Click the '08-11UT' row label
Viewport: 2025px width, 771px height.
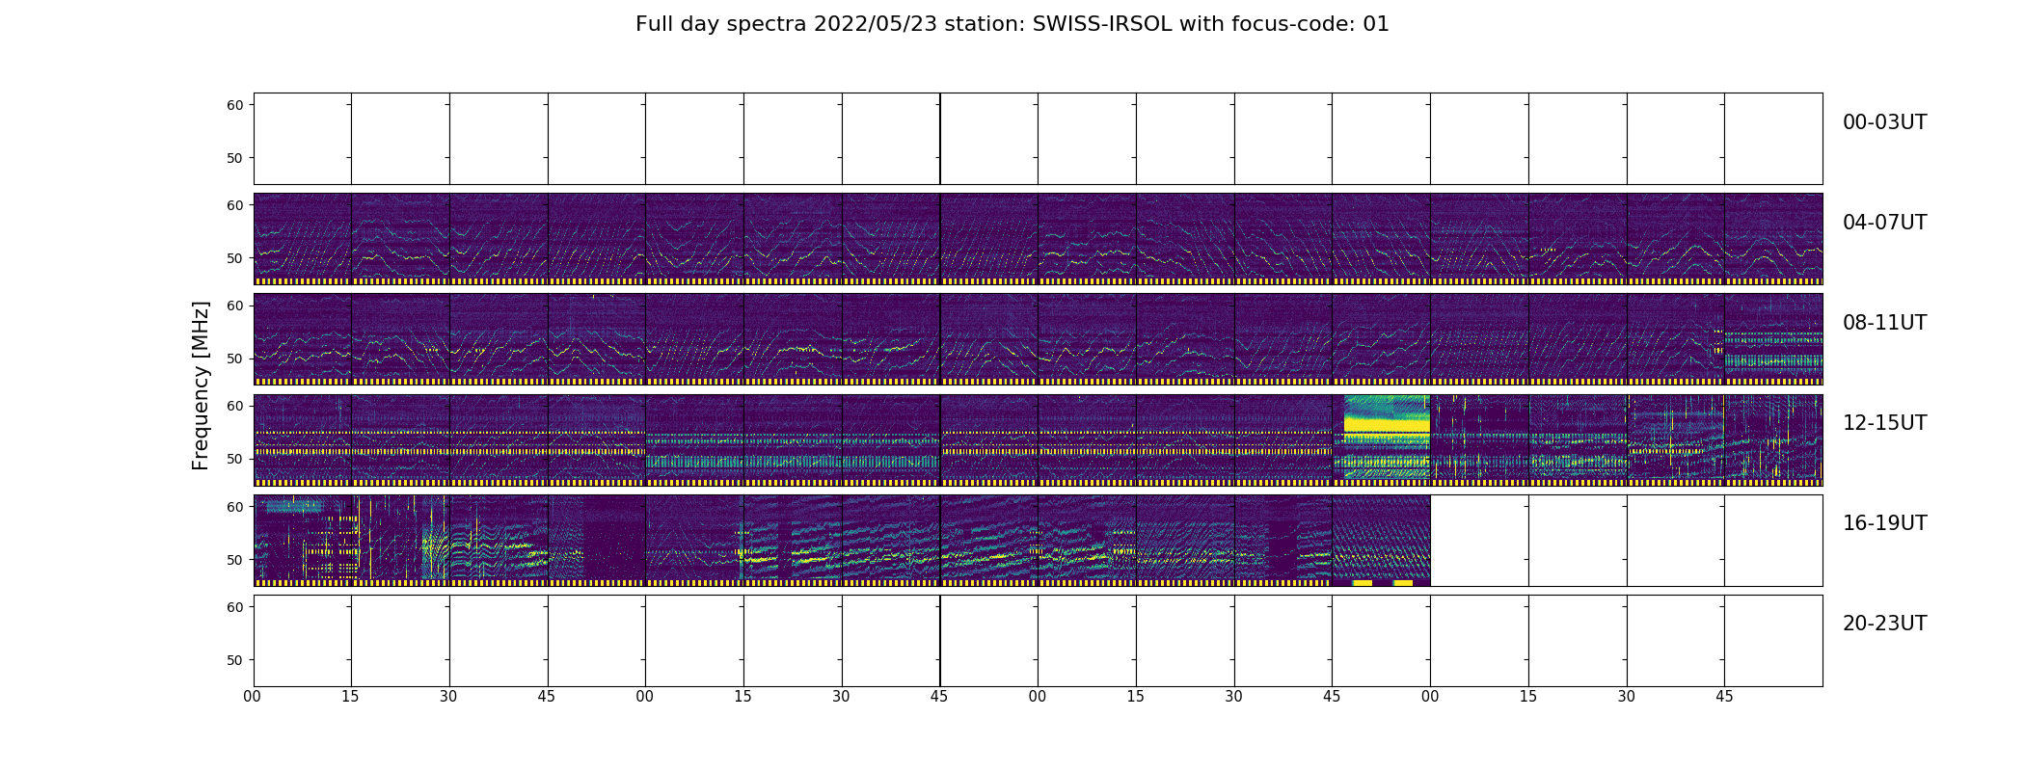point(1884,323)
